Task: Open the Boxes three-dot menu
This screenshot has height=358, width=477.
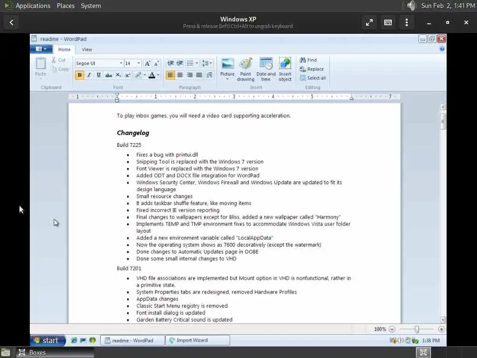Action: (x=406, y=22)
